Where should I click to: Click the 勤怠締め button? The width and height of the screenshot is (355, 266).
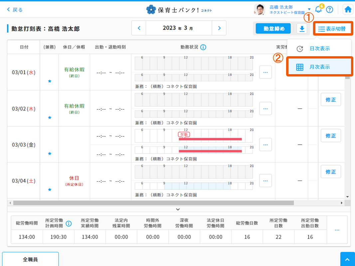273,29
